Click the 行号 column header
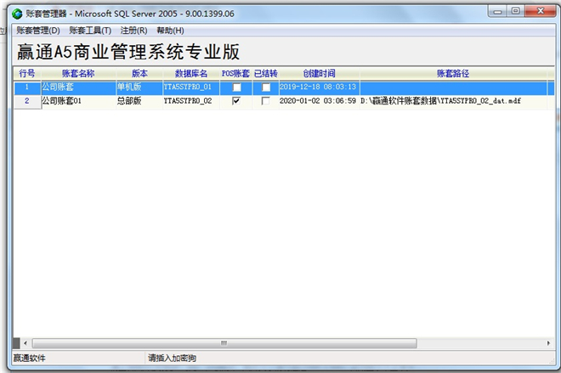This screenshot has height=373, width=561. pyautogui.click(x=27, y=74)
